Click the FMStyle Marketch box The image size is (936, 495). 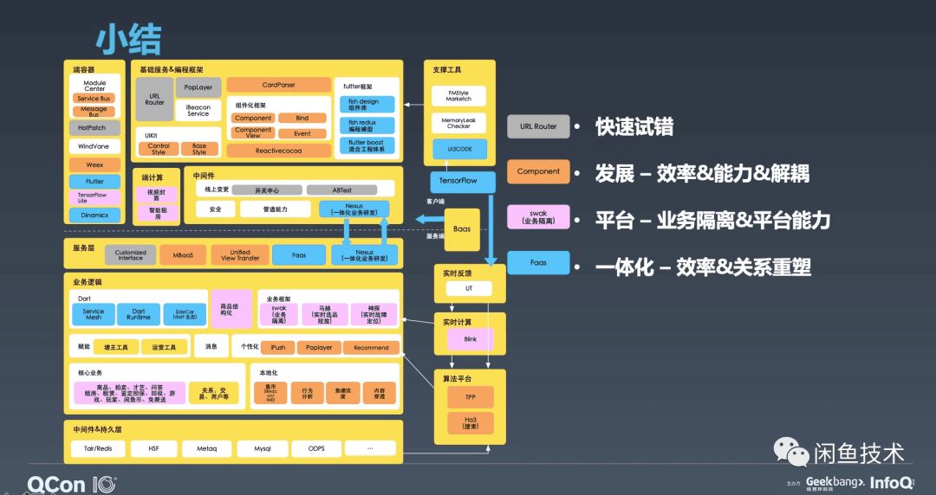[458, 96]
